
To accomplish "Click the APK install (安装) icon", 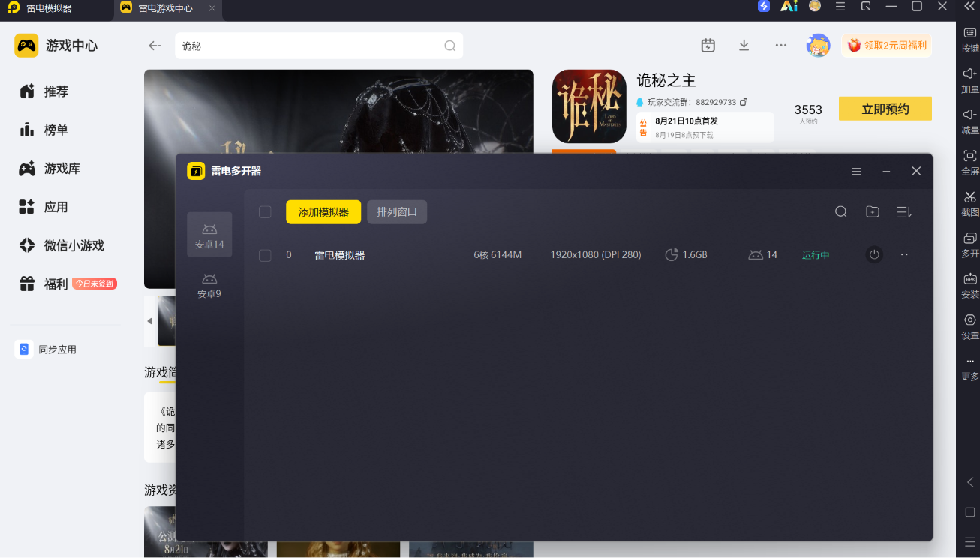I will [969, 278].
